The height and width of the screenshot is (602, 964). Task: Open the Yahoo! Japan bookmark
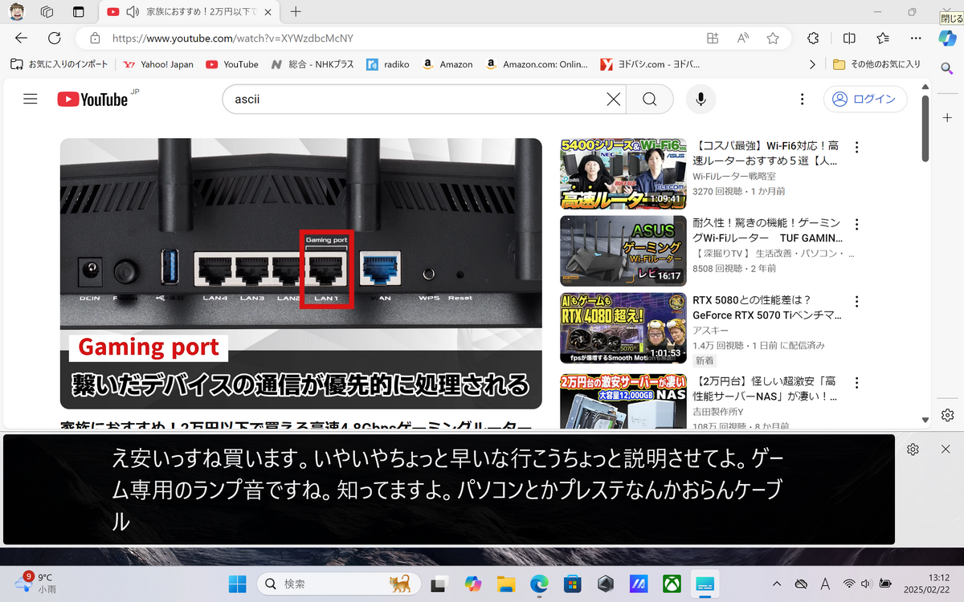[x=159, y=64]
